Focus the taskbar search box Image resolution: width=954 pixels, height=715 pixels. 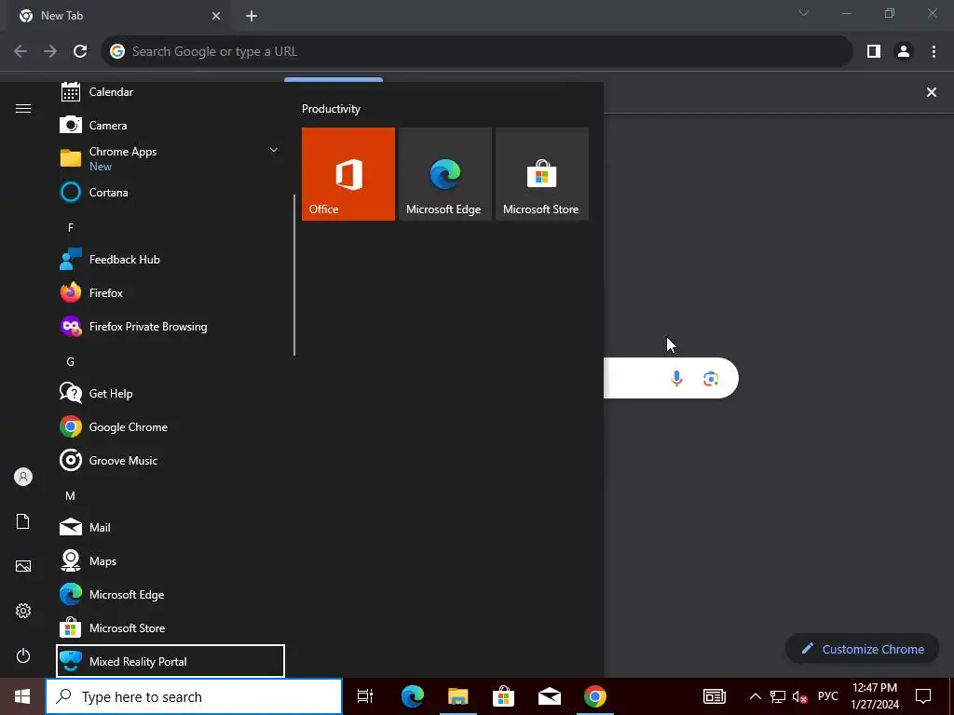tap(194, 696)
